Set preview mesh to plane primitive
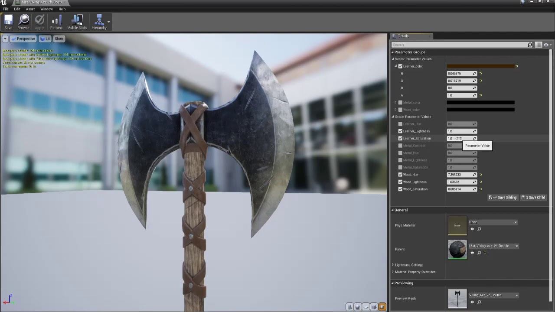The height and width of the screenshot is (312, 555). (x=366, y=307)
